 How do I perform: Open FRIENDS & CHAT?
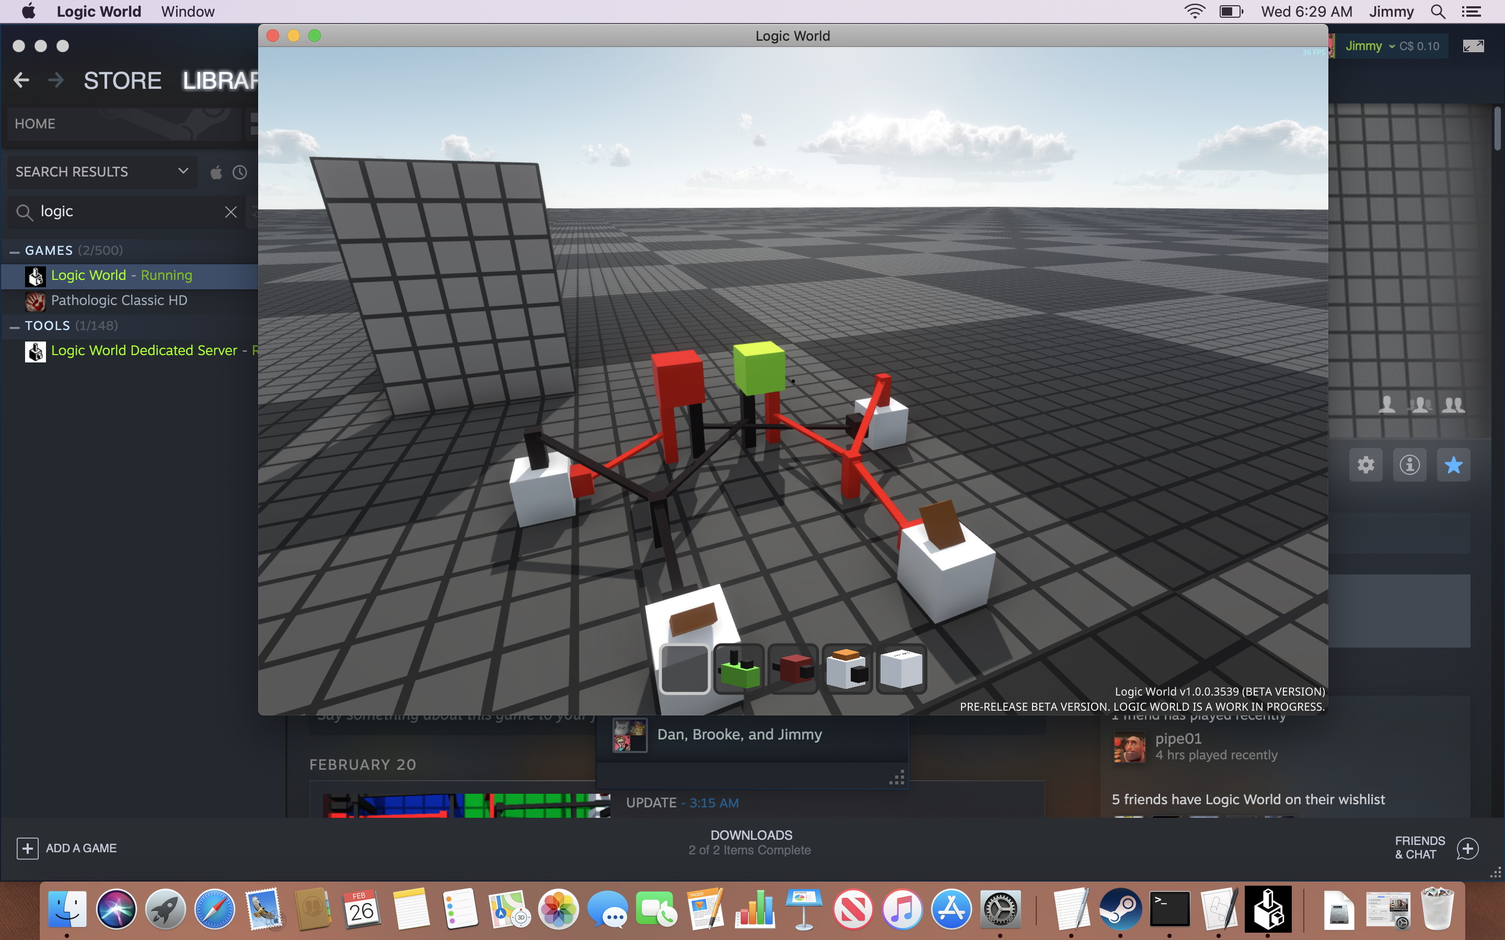pyautogui.click(x=1420, y=848)
